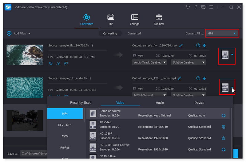Expand the Audio Track Disabled dropdown
This screenshot has height=162, width=246.
pyautogui.click(x=150, y=62)
